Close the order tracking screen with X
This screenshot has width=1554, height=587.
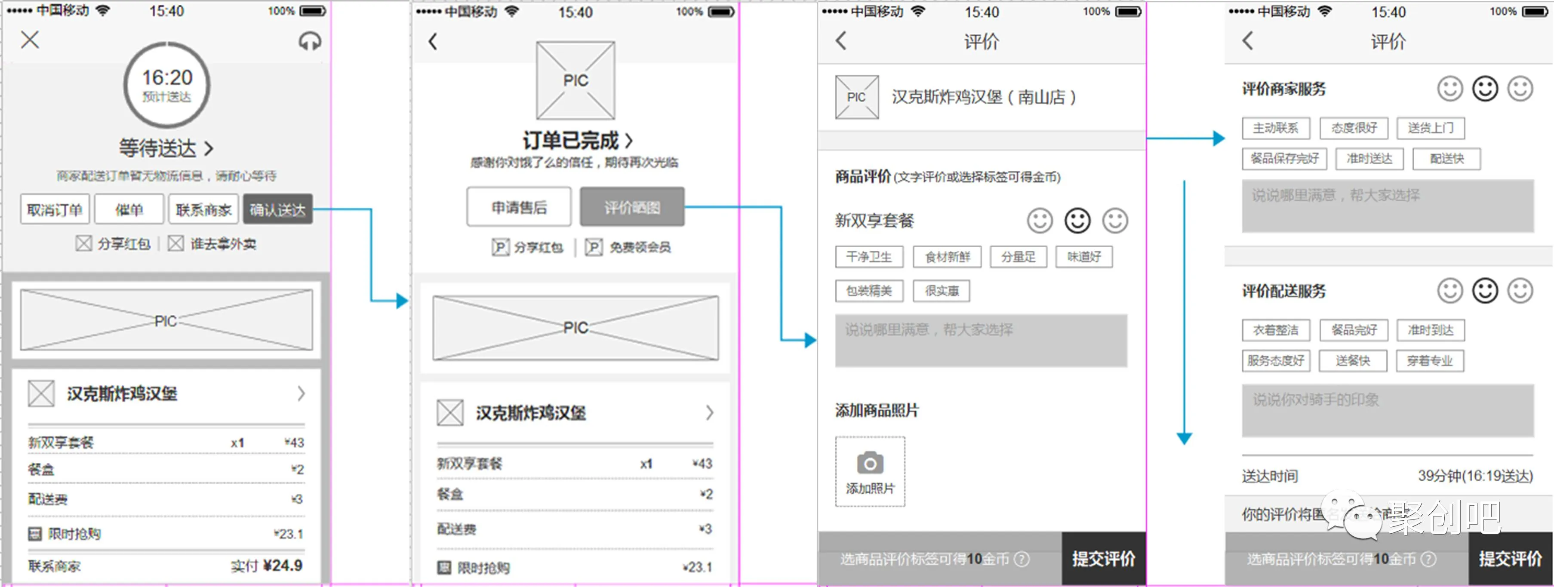(30, 40)
